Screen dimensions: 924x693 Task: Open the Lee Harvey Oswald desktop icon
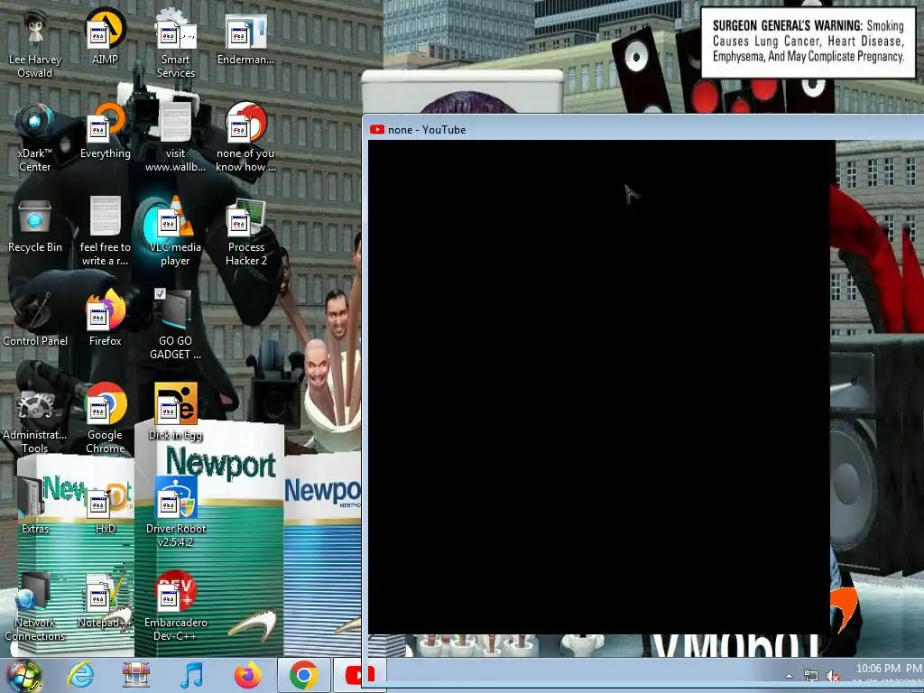coord(35,44)
